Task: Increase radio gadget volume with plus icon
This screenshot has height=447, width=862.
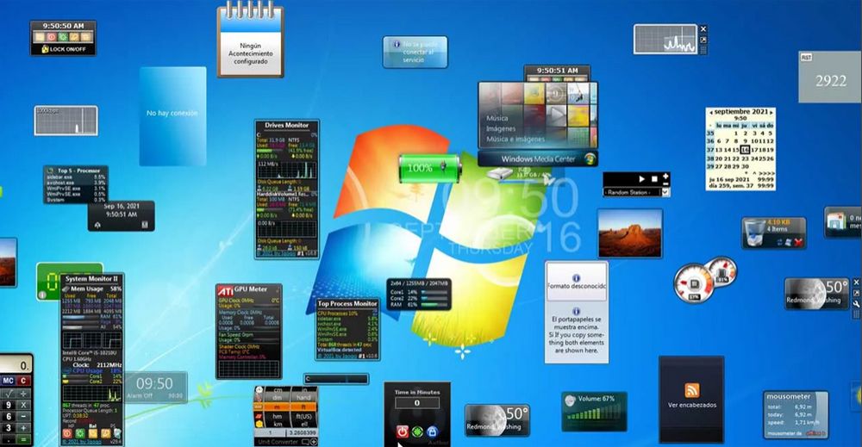Action: click(x=665, y=177)
